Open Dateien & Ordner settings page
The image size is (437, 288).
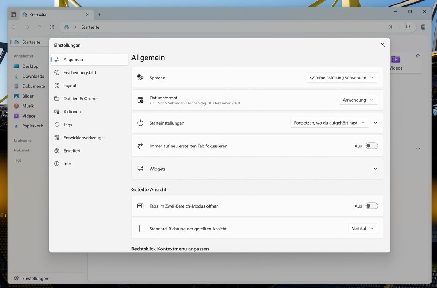[80, 99]
